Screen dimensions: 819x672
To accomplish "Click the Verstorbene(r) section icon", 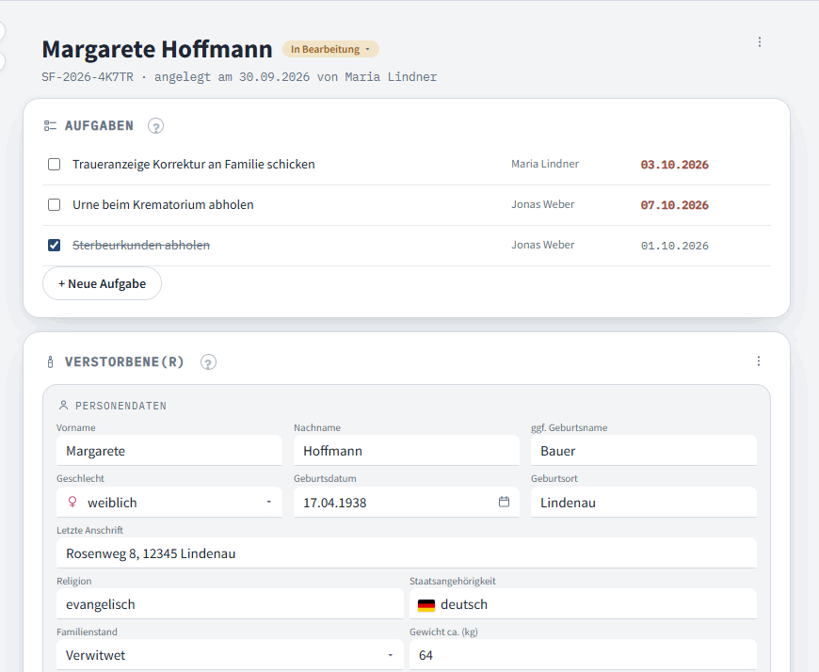I will tap(50, 361).
